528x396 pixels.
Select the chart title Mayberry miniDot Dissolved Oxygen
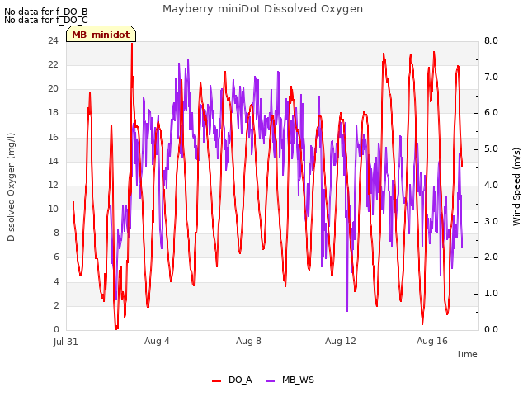coord(262,9)
